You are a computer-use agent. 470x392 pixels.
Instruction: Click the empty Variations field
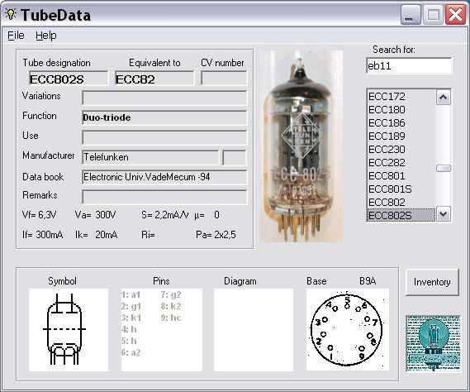pos(164,98)
